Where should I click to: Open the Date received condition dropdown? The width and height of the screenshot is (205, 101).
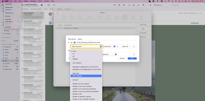click(x=86, y=46)
